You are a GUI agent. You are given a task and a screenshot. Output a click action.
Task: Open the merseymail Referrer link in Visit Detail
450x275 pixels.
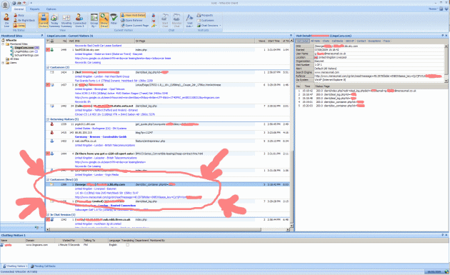378,76
